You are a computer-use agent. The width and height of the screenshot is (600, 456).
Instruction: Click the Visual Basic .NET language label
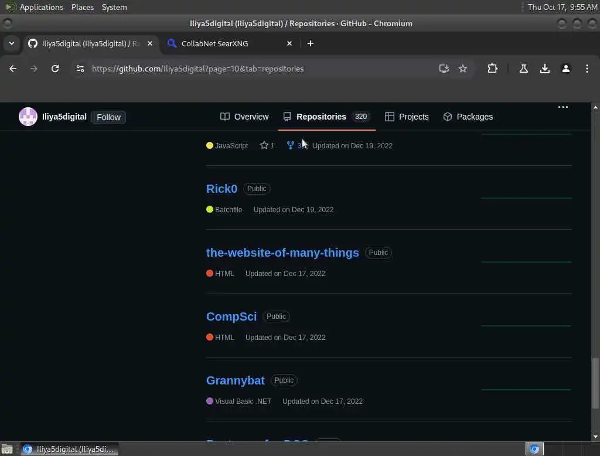(243, 401)
